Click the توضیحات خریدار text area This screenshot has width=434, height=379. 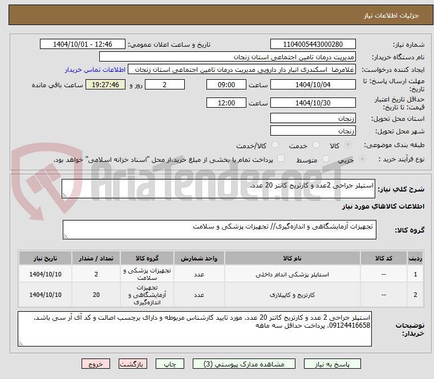pos(194,329)
